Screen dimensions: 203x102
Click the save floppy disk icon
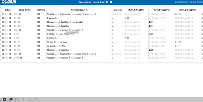point(17,100)
